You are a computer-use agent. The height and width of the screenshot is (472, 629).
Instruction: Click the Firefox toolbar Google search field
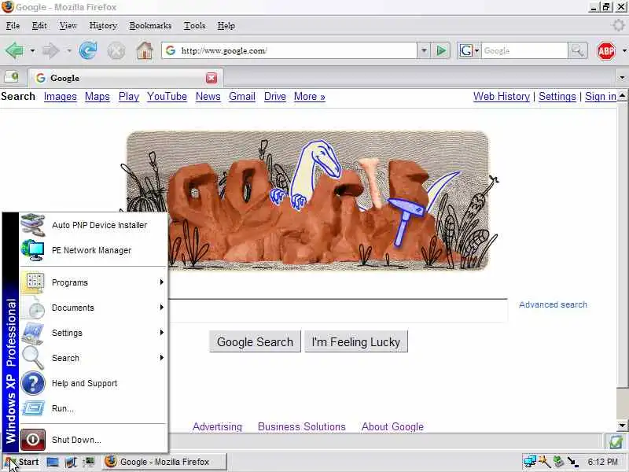(x=524, y=50)
